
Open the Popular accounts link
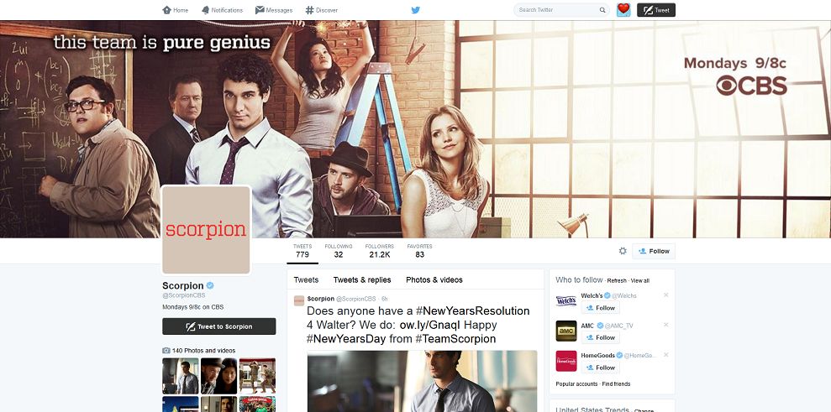pos(576,384)
